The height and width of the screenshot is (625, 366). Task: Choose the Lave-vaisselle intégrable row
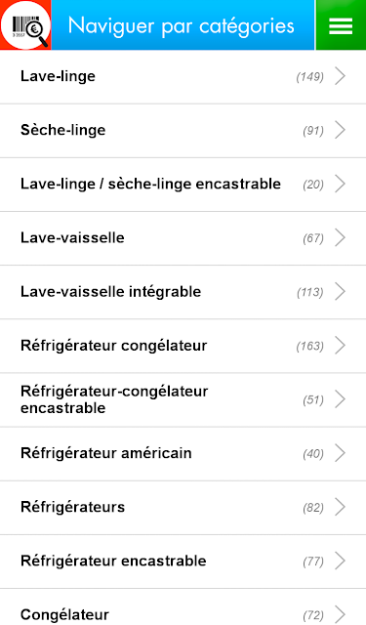[183, 292]
